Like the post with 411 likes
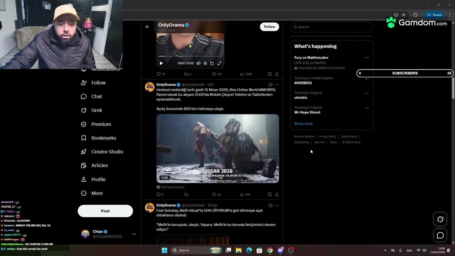 [216, 74]
